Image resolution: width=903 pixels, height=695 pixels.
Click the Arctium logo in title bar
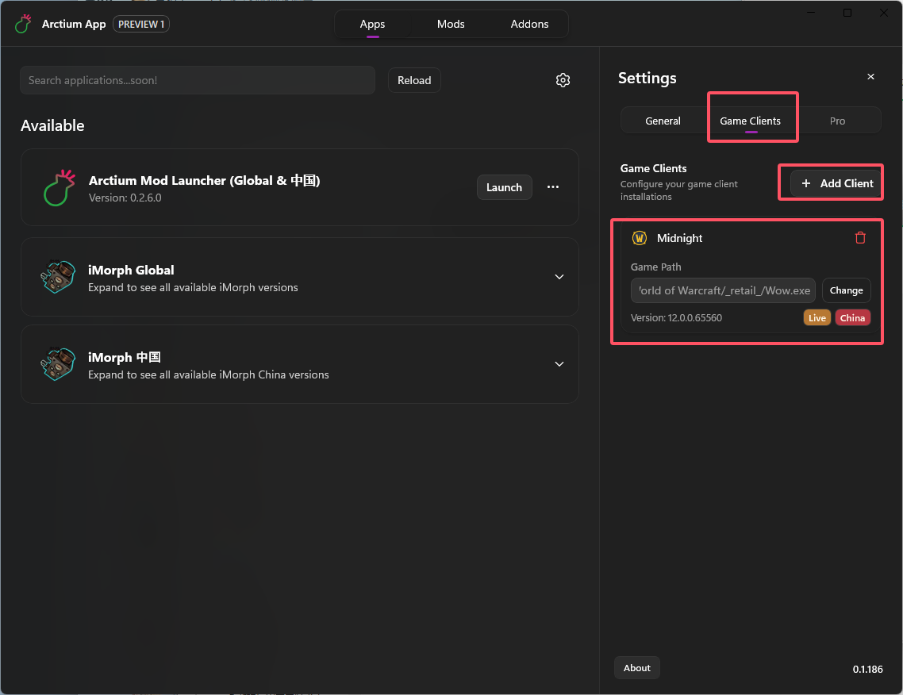[23, 24]
